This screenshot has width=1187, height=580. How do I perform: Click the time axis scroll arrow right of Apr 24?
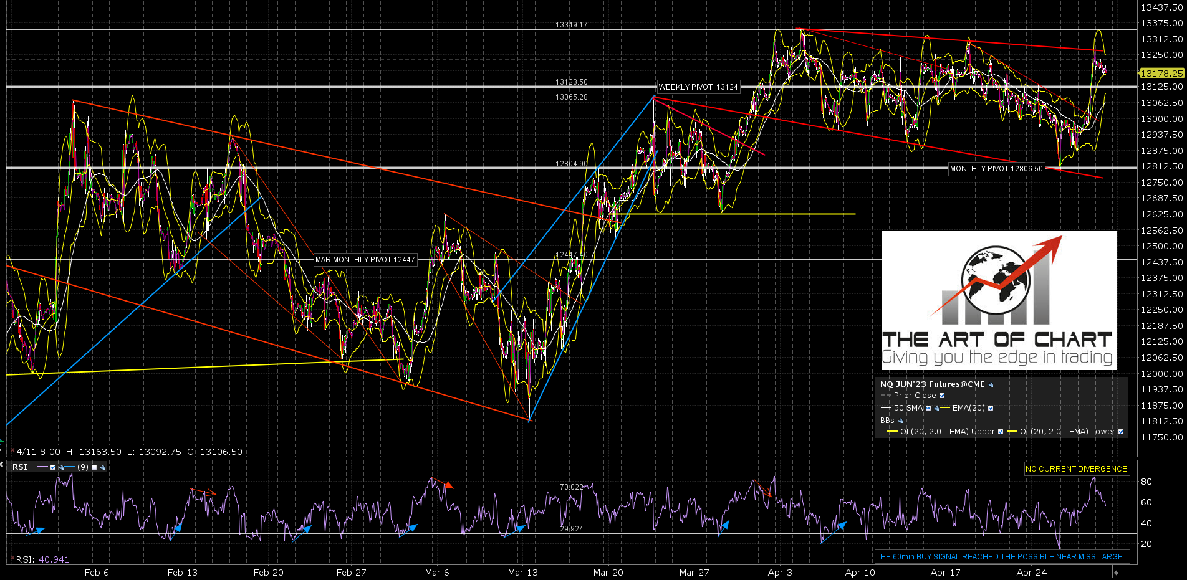(x=1115, y=572)
